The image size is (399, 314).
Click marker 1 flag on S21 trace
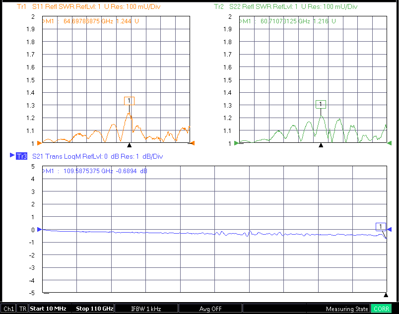pos(381,227)
